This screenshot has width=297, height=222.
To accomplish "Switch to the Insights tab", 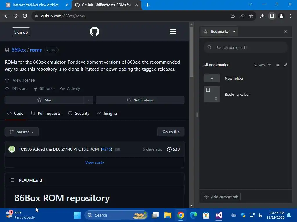I will coord(107,113).
